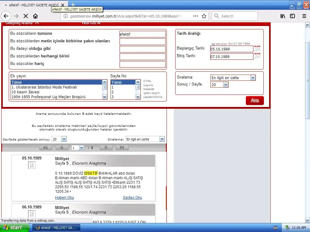
Task: Open the results Sıralama dropdown
Action: click(145, 139)
